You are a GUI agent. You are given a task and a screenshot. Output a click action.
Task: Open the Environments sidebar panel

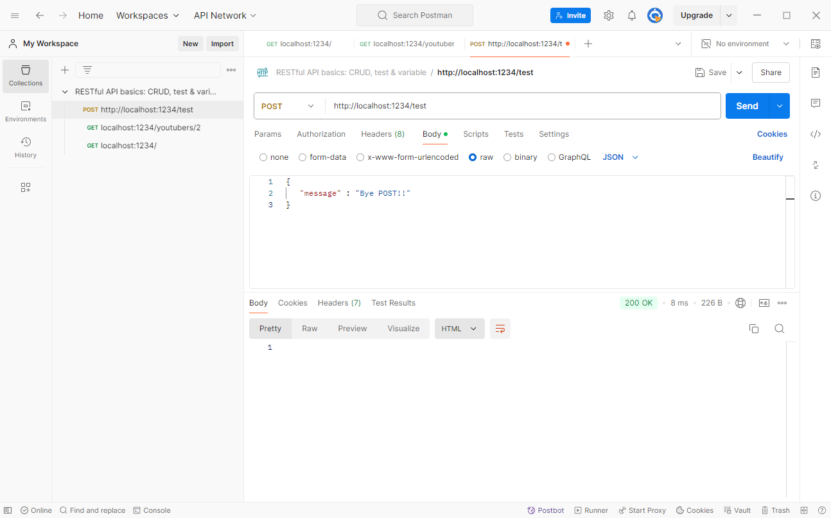(26, 112)
